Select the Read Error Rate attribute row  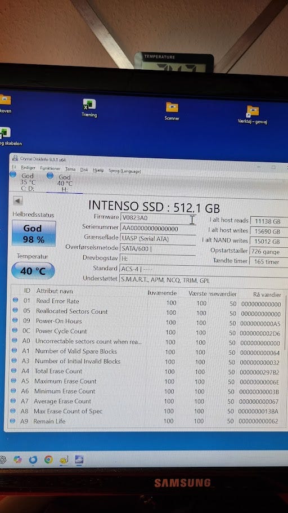tap(147, 302)
